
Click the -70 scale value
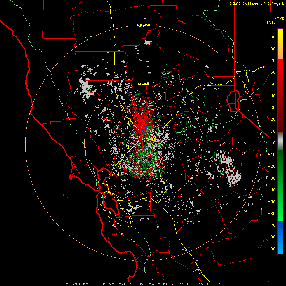tap(272, 225)
